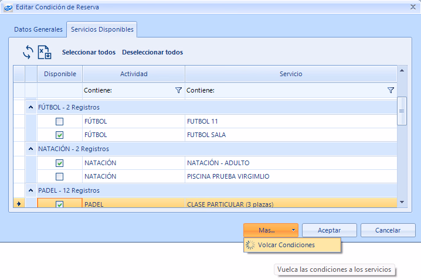421x280 pixels.
Task: Click the Actividad column filter icon
Action: tap(178, 91)
